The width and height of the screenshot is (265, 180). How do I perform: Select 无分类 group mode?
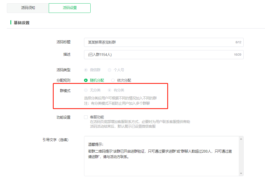coord(86,90)
